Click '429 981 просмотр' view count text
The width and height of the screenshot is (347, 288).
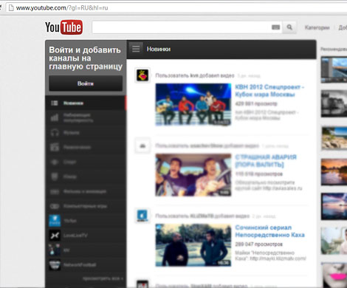(256, 103)
